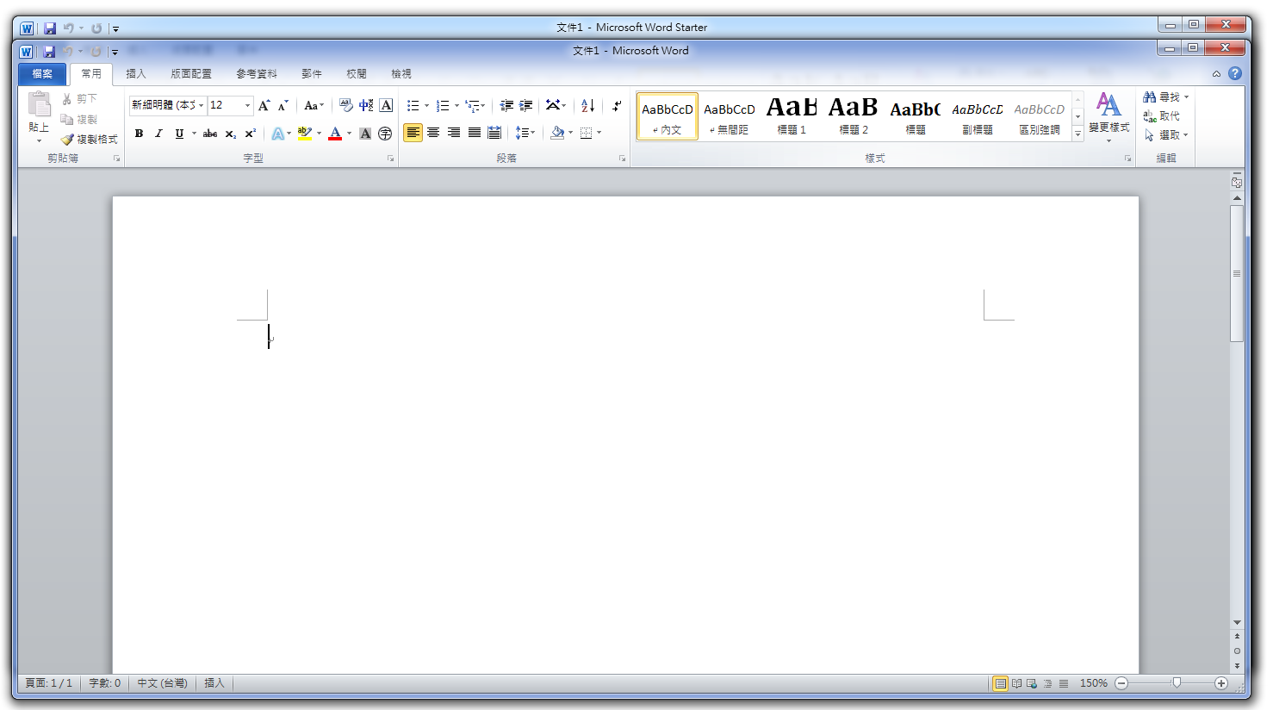Apply superscript formatting
Screen dimensions: 1273x710
tap(250, 134)
